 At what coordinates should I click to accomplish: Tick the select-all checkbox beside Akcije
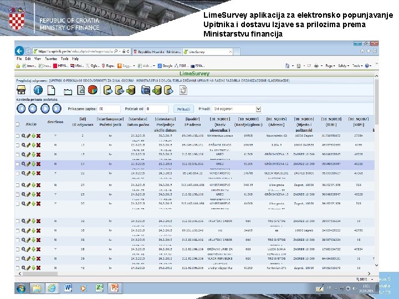(x=18, y=125)
